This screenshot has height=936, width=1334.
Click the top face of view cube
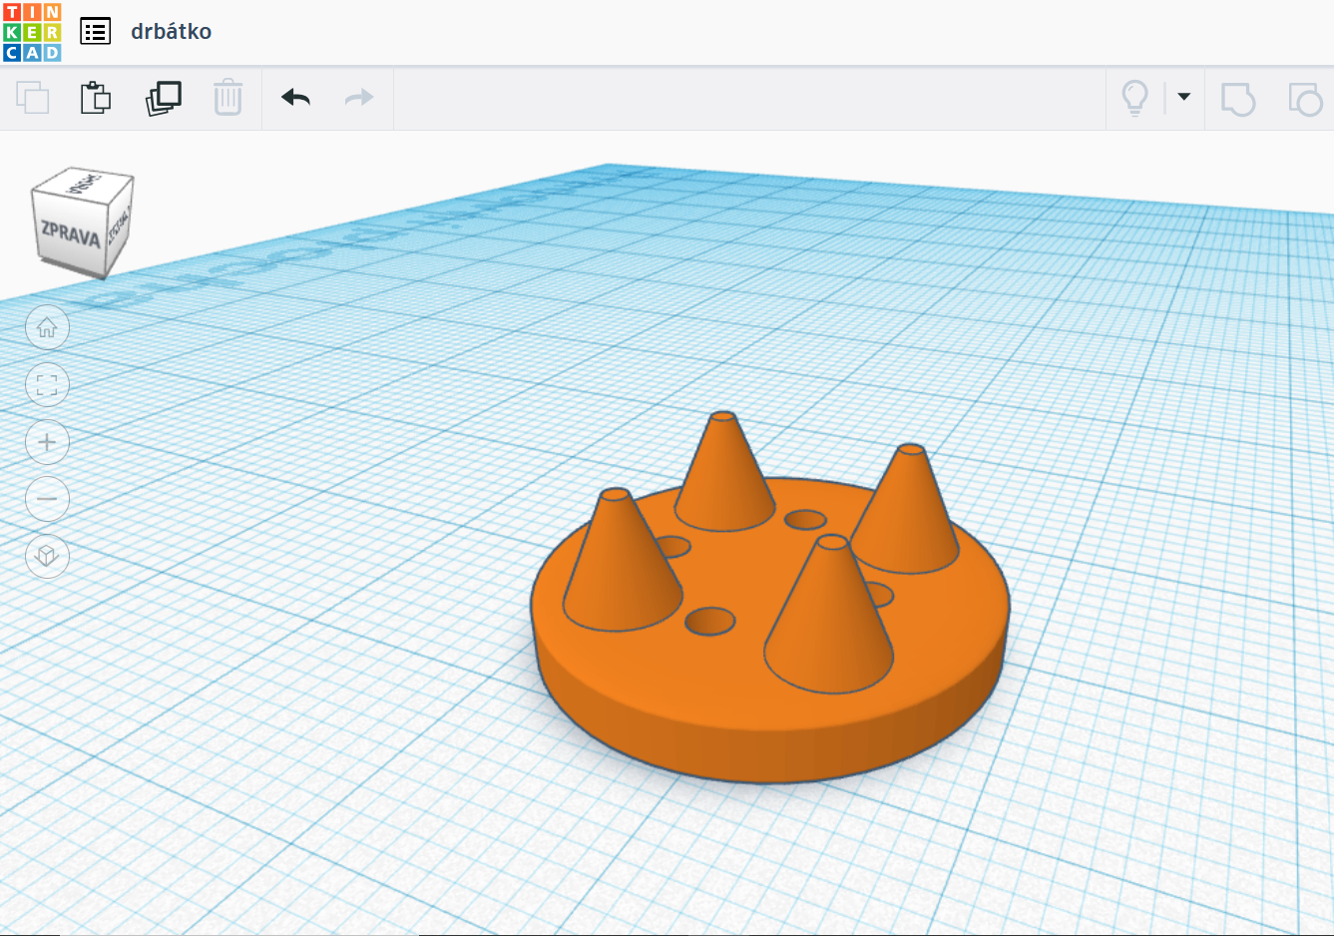click(84, 184)
